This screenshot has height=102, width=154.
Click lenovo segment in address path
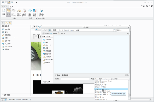72,30
